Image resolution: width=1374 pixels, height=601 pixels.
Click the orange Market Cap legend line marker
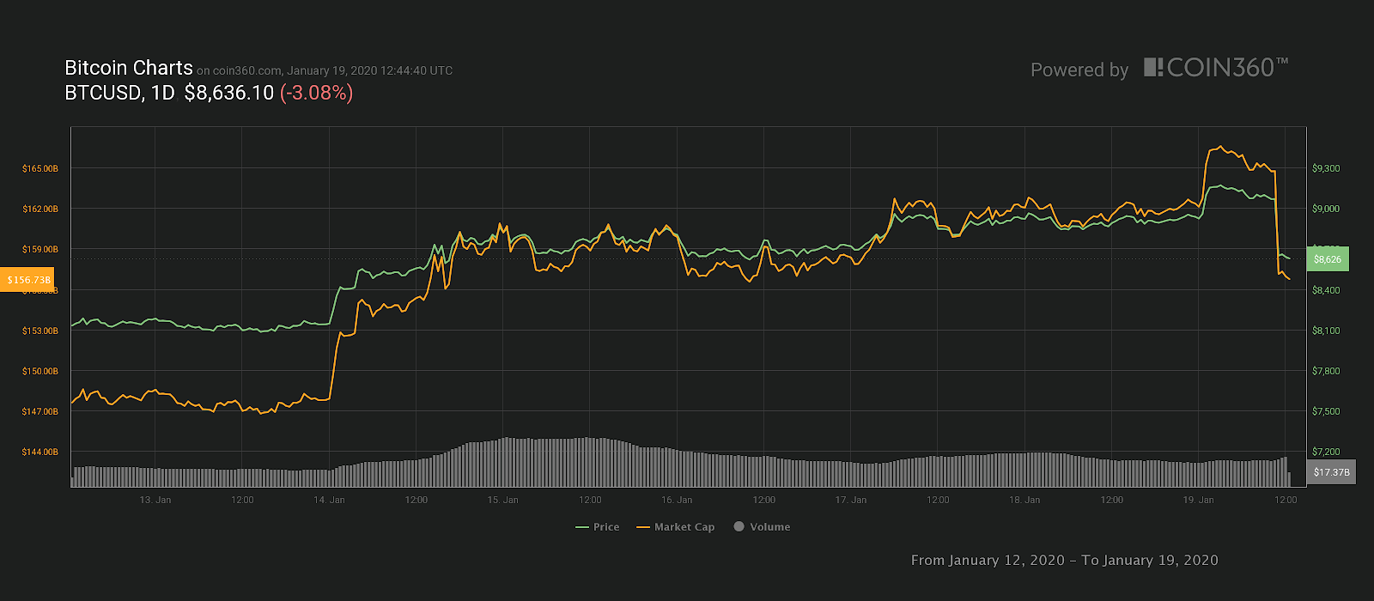pos(642,527)
